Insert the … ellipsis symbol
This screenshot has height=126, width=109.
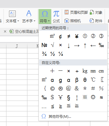pos(44,108)
